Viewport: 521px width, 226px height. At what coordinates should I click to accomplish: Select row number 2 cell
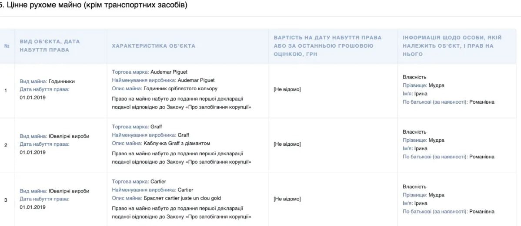coord(6,145)
